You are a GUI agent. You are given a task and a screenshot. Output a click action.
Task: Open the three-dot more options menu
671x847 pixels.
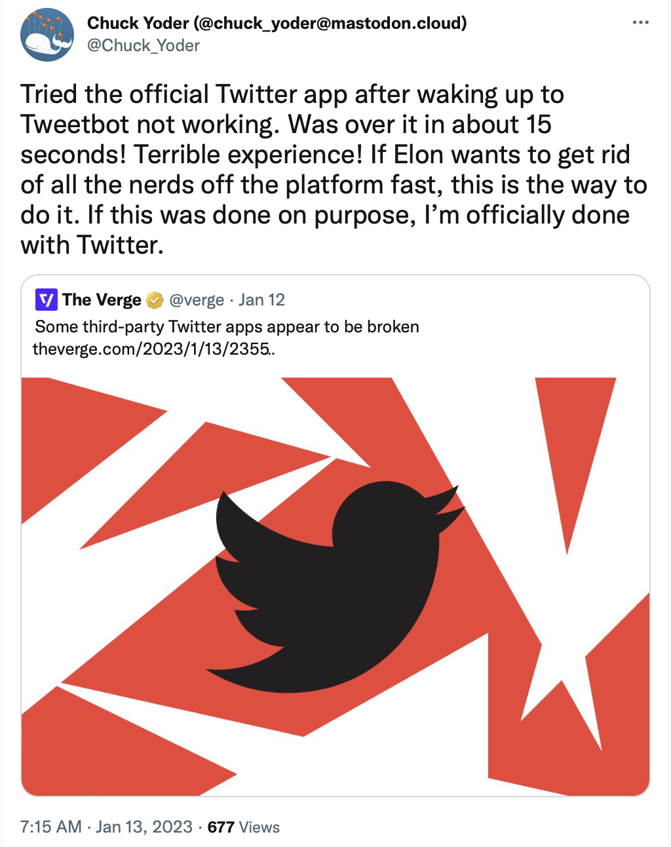coord(640,23)
